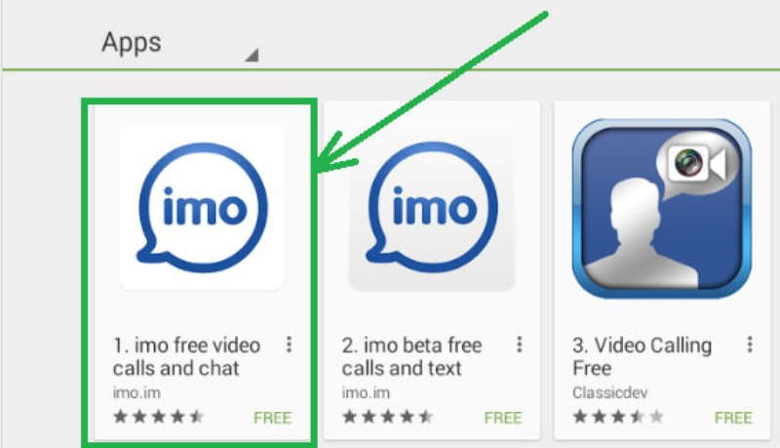Select title '2. imo beta free calls and text'

pos(411,357)
